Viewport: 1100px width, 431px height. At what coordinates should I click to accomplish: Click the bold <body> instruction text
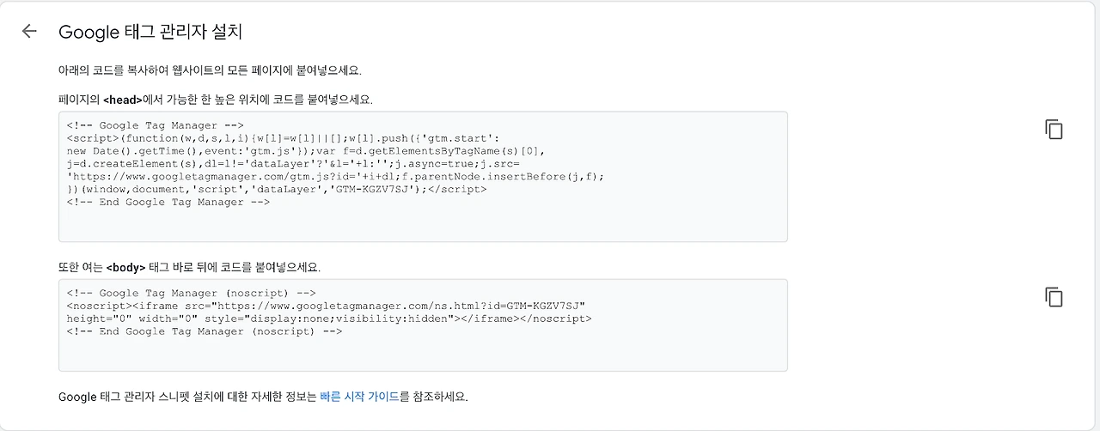[x=125, y=267]
